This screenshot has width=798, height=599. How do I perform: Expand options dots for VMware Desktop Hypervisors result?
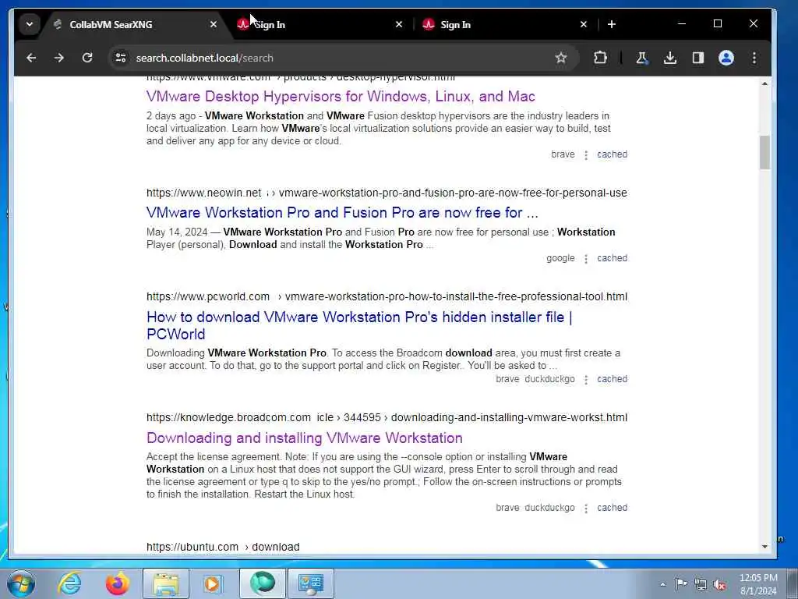pos(586,155)
